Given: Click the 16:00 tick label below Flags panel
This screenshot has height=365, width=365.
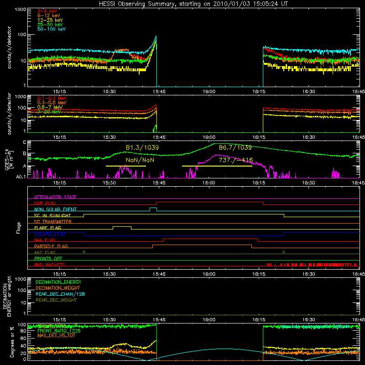Looking at the screenshot, I should tap(209, 274).
